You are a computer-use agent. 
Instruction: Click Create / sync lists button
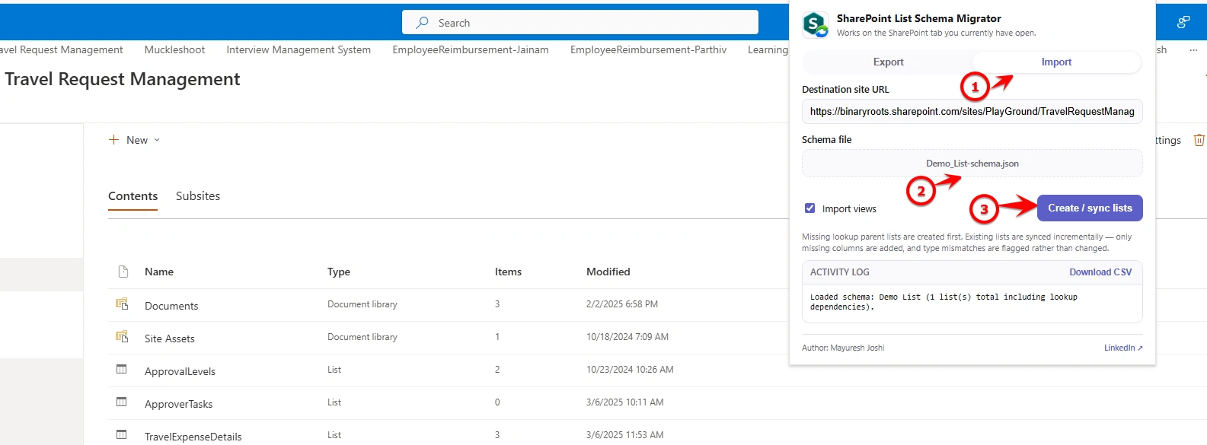(x=1090, y=208)
